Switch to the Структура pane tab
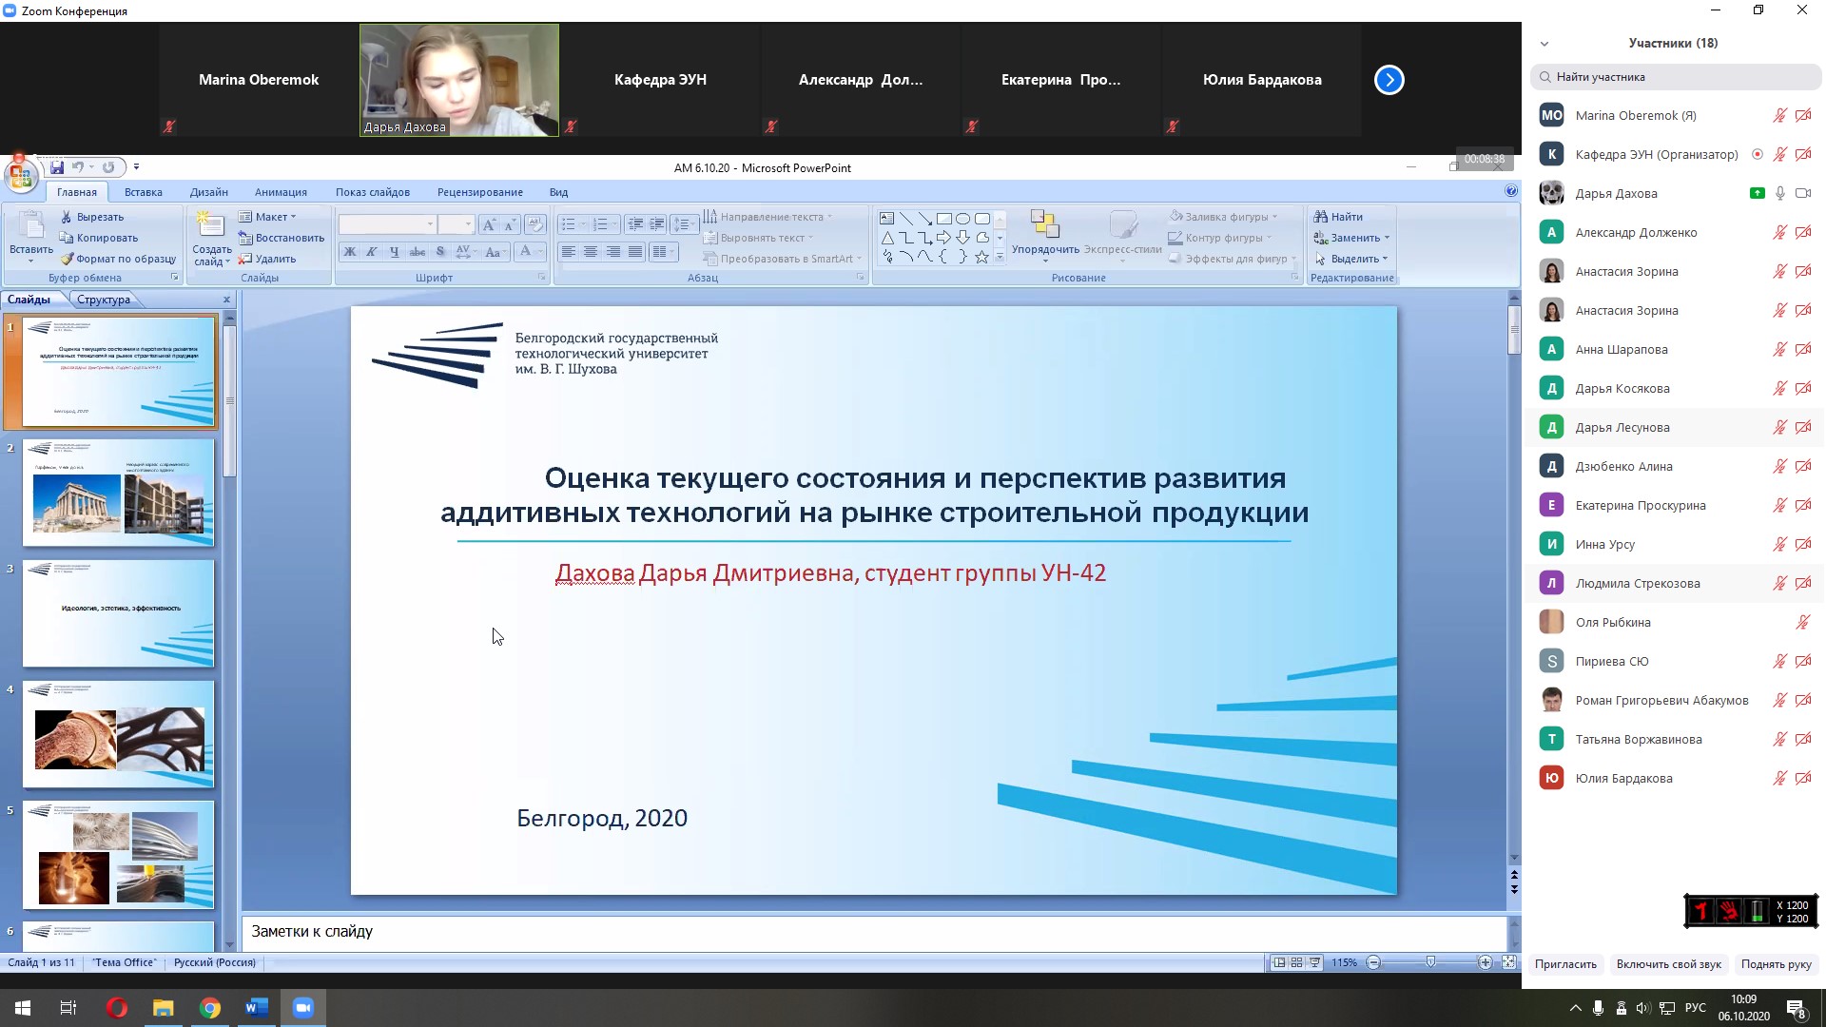The width and height of the screenshot is (1826, 1027). [x=104, y=300]
